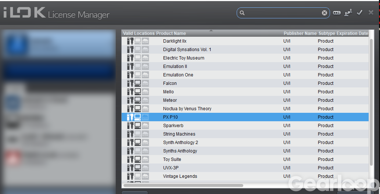Click the horizontal scrollbar under license list
The height and width of the screenshot is (194, 380).
(183, 185)
